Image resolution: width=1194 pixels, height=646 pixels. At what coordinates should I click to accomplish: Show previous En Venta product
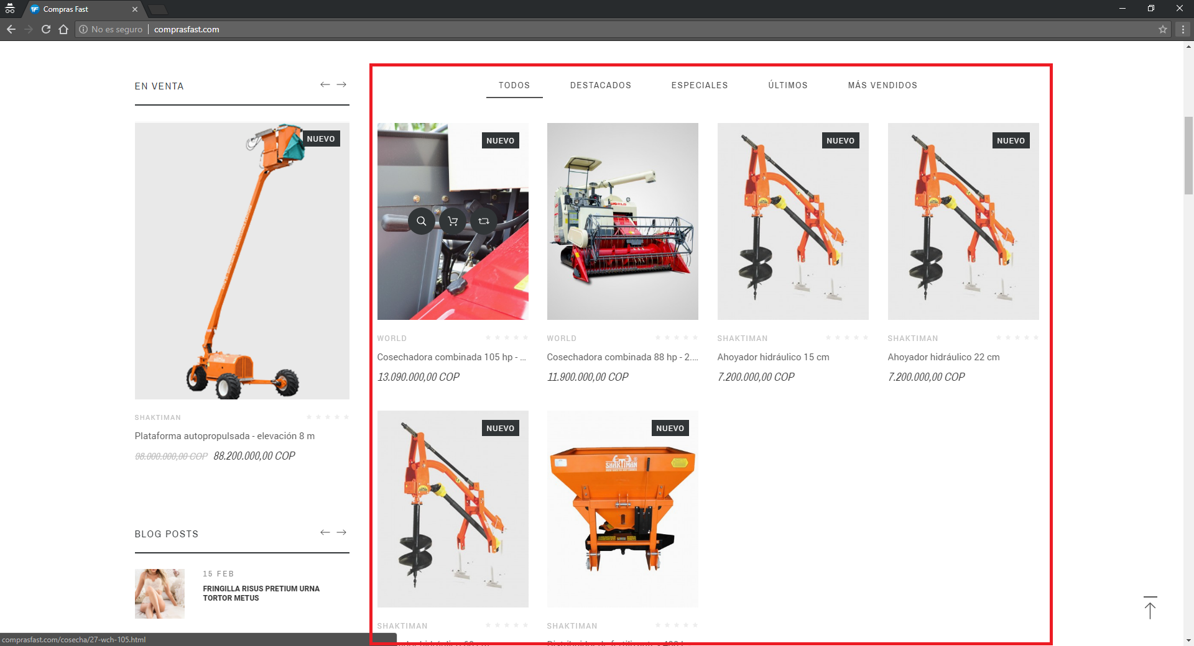coord(325,84)
